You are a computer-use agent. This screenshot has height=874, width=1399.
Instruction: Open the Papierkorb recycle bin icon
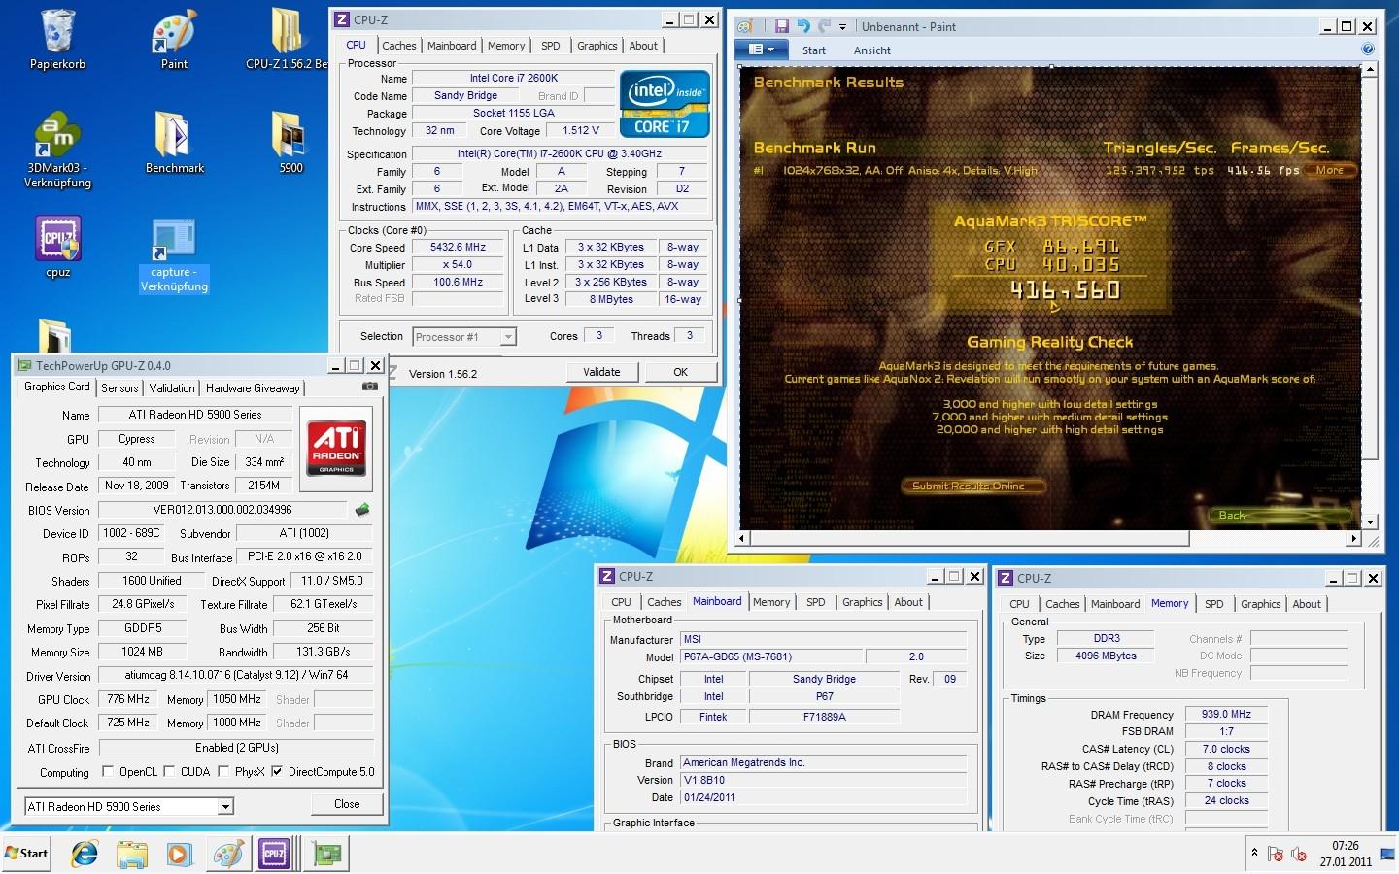(58, 39)
